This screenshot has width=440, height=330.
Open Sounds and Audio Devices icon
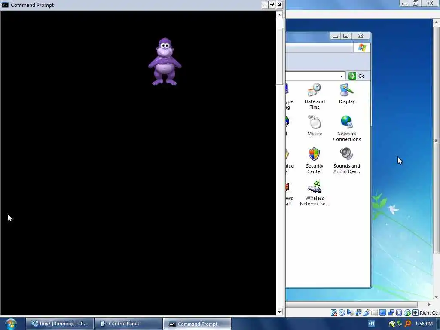[347, 161]
